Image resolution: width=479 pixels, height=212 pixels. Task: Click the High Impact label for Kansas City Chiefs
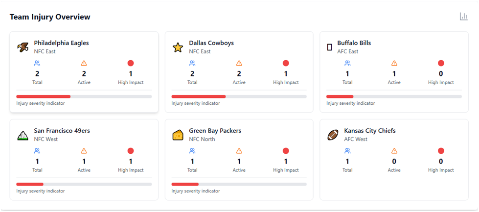tap(441, 170)
